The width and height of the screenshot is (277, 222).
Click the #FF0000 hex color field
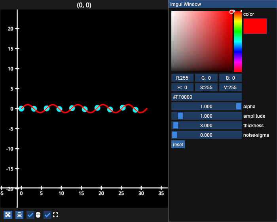click(206, 97)
